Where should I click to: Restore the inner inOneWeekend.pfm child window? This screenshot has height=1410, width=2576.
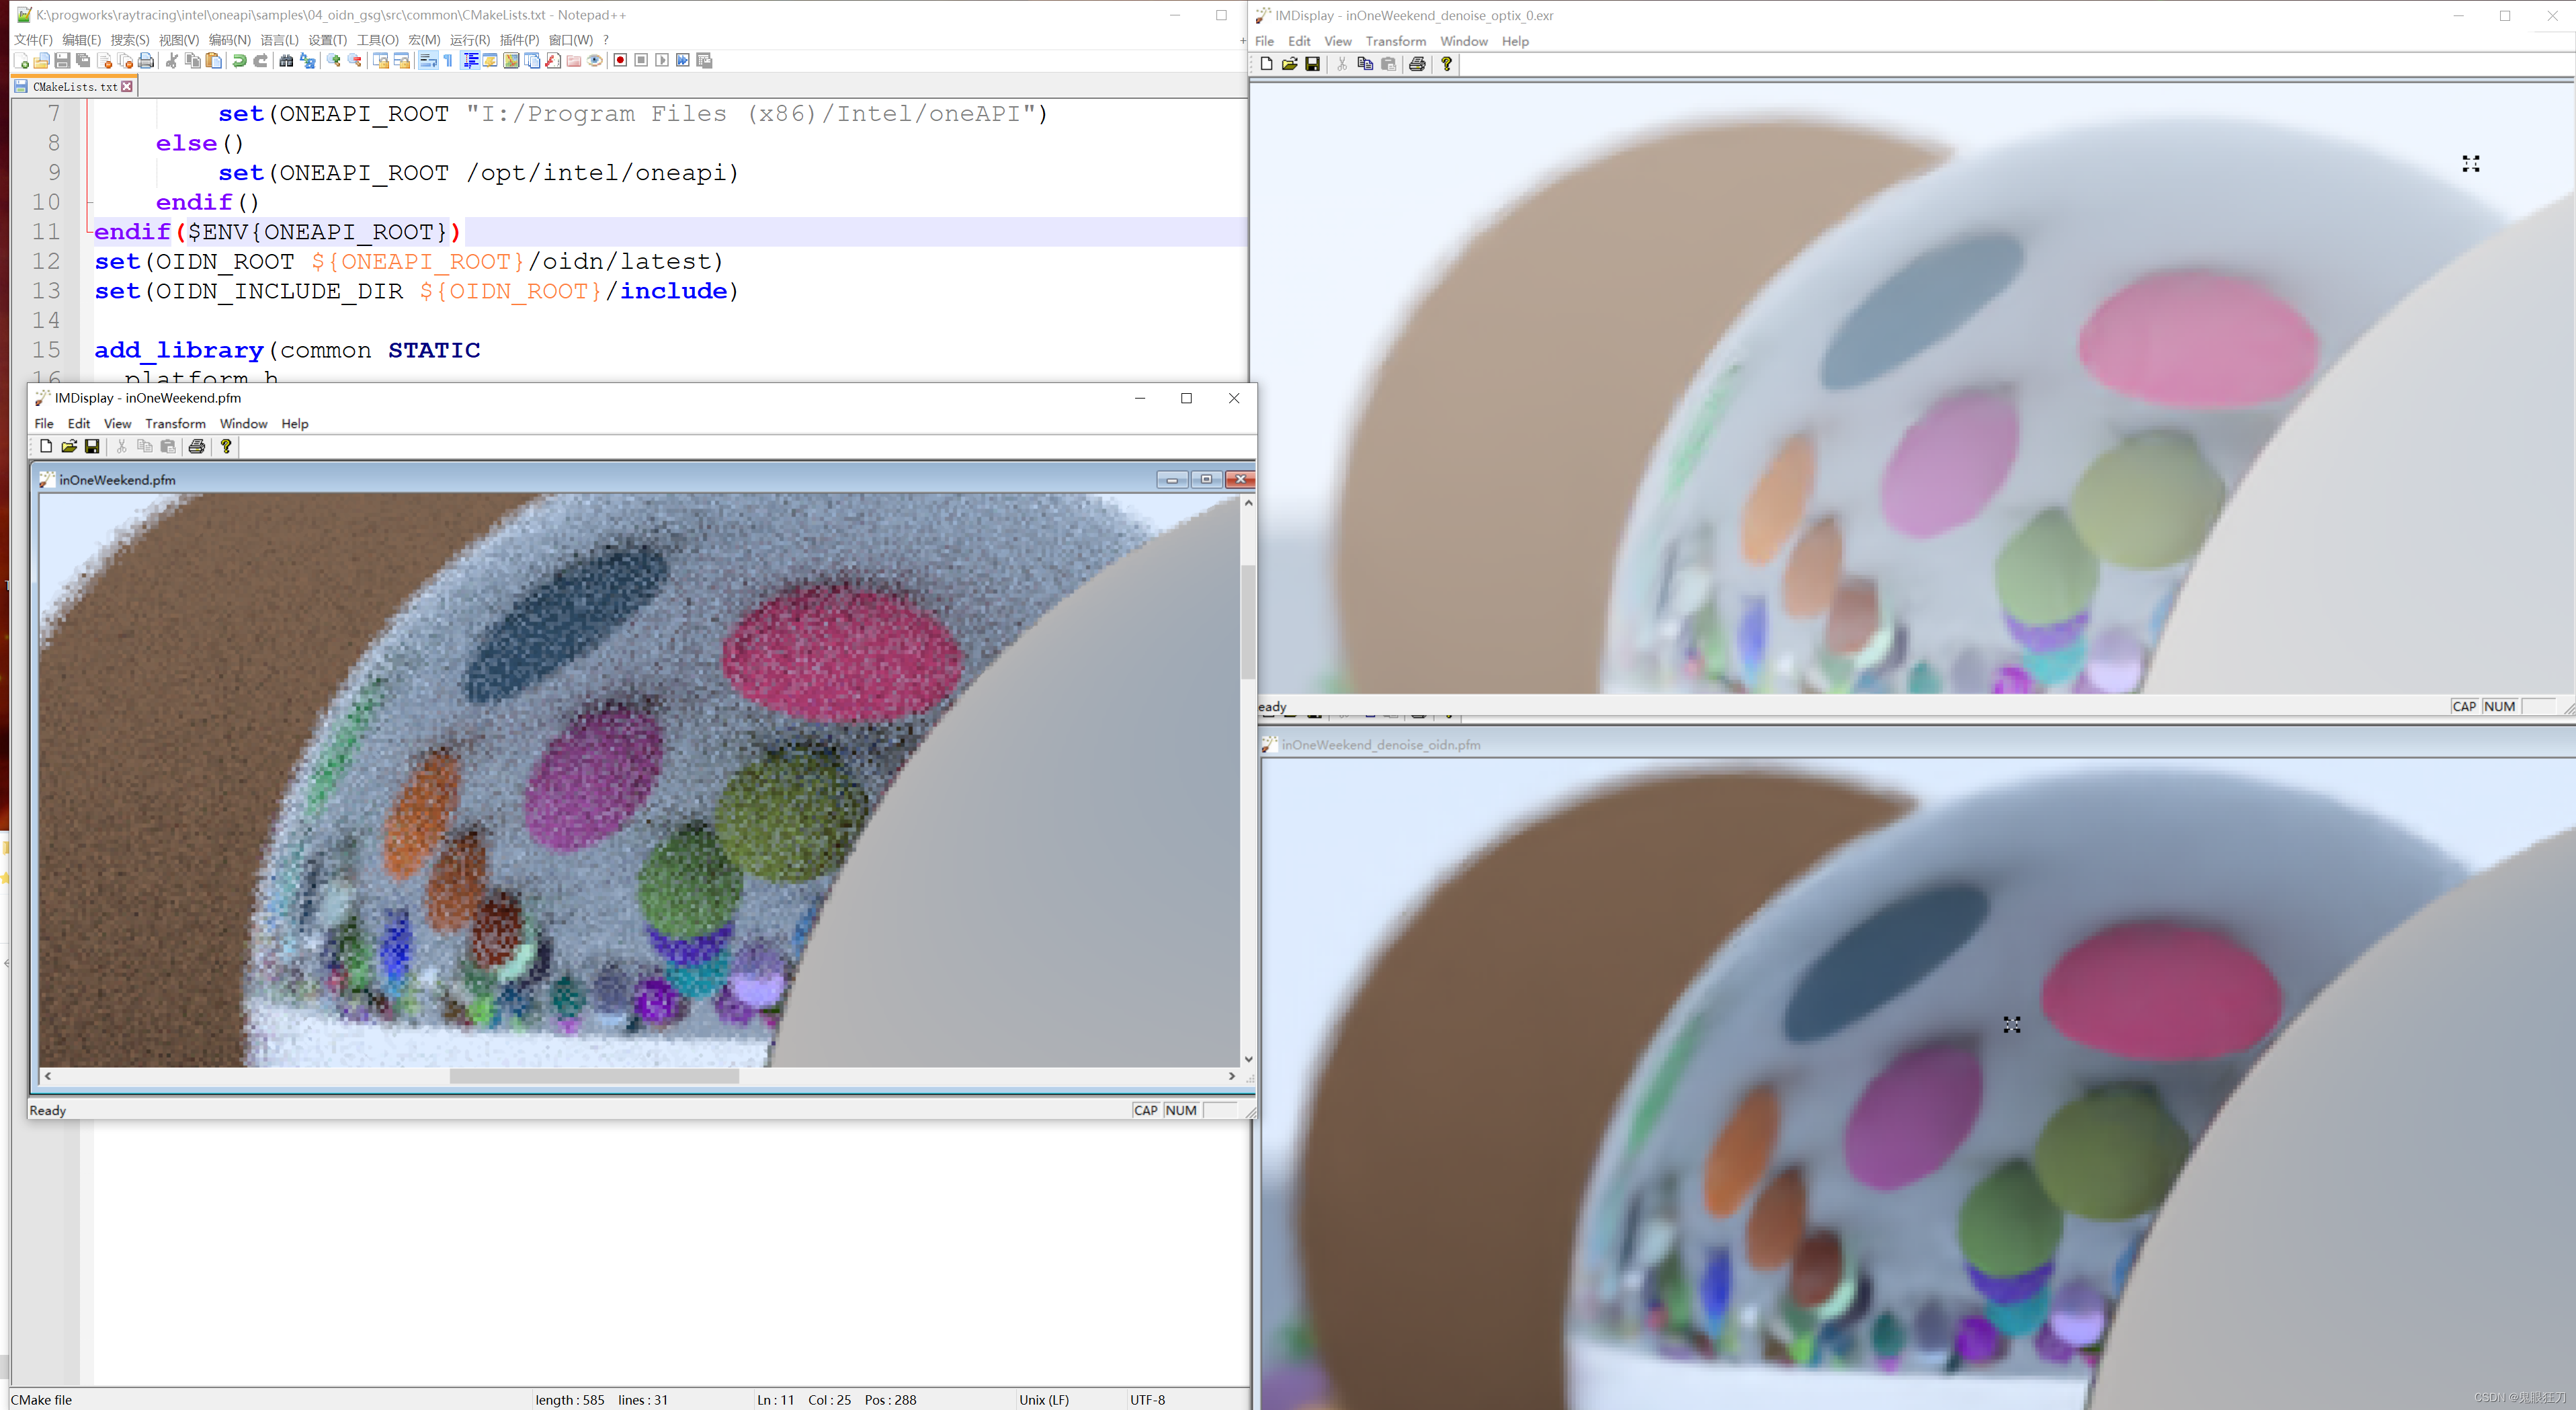1206,480
